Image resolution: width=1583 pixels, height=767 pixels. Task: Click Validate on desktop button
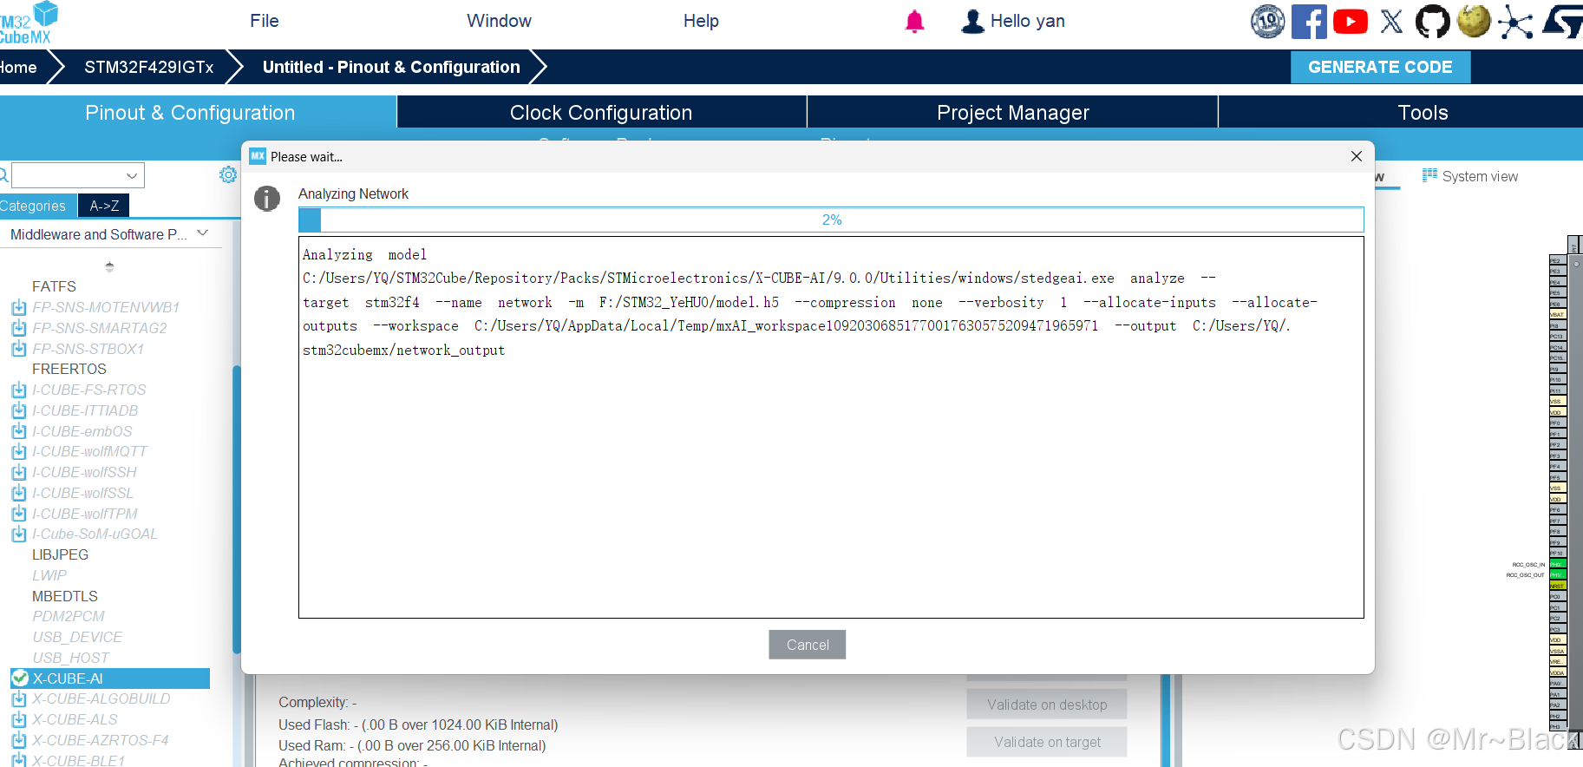tap(1047, 705)
